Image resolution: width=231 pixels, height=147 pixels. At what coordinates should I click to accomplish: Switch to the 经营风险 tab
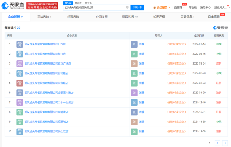73,17
